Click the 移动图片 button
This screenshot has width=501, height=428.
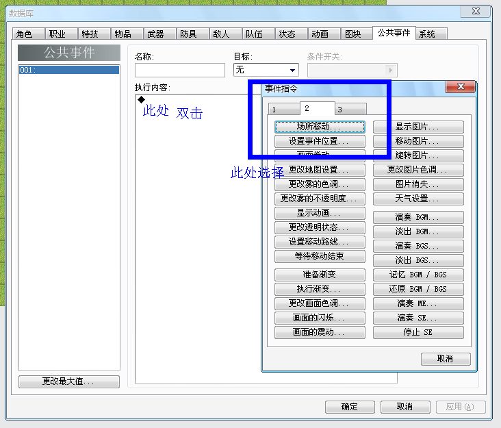pos(418,141)
